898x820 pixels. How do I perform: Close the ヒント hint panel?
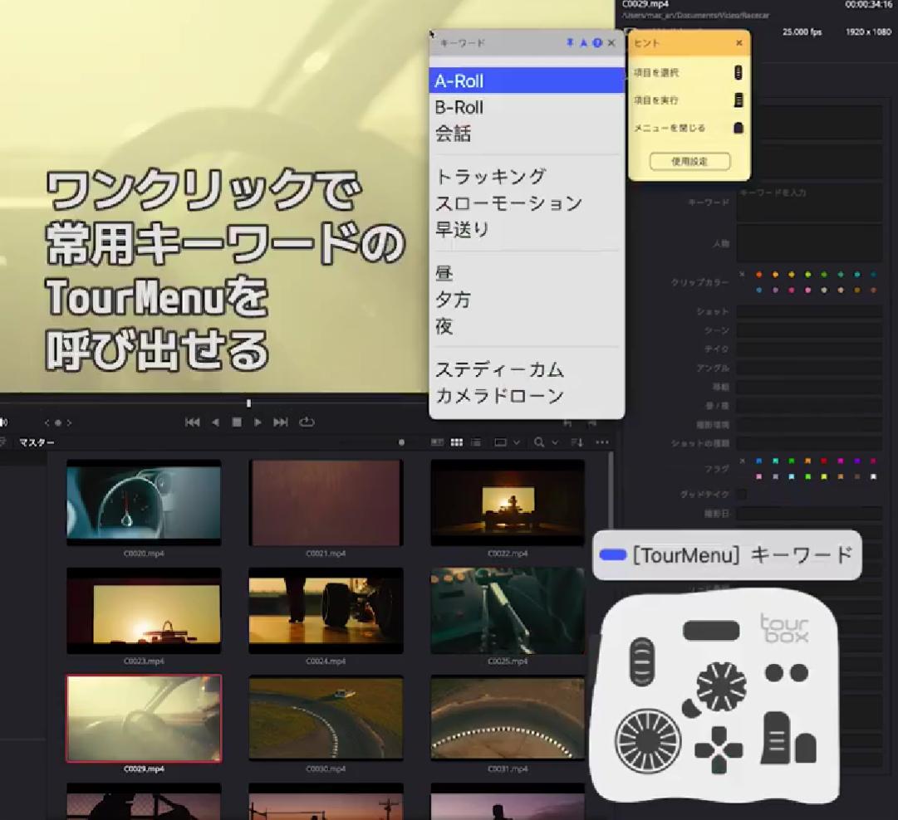point(739,43)
